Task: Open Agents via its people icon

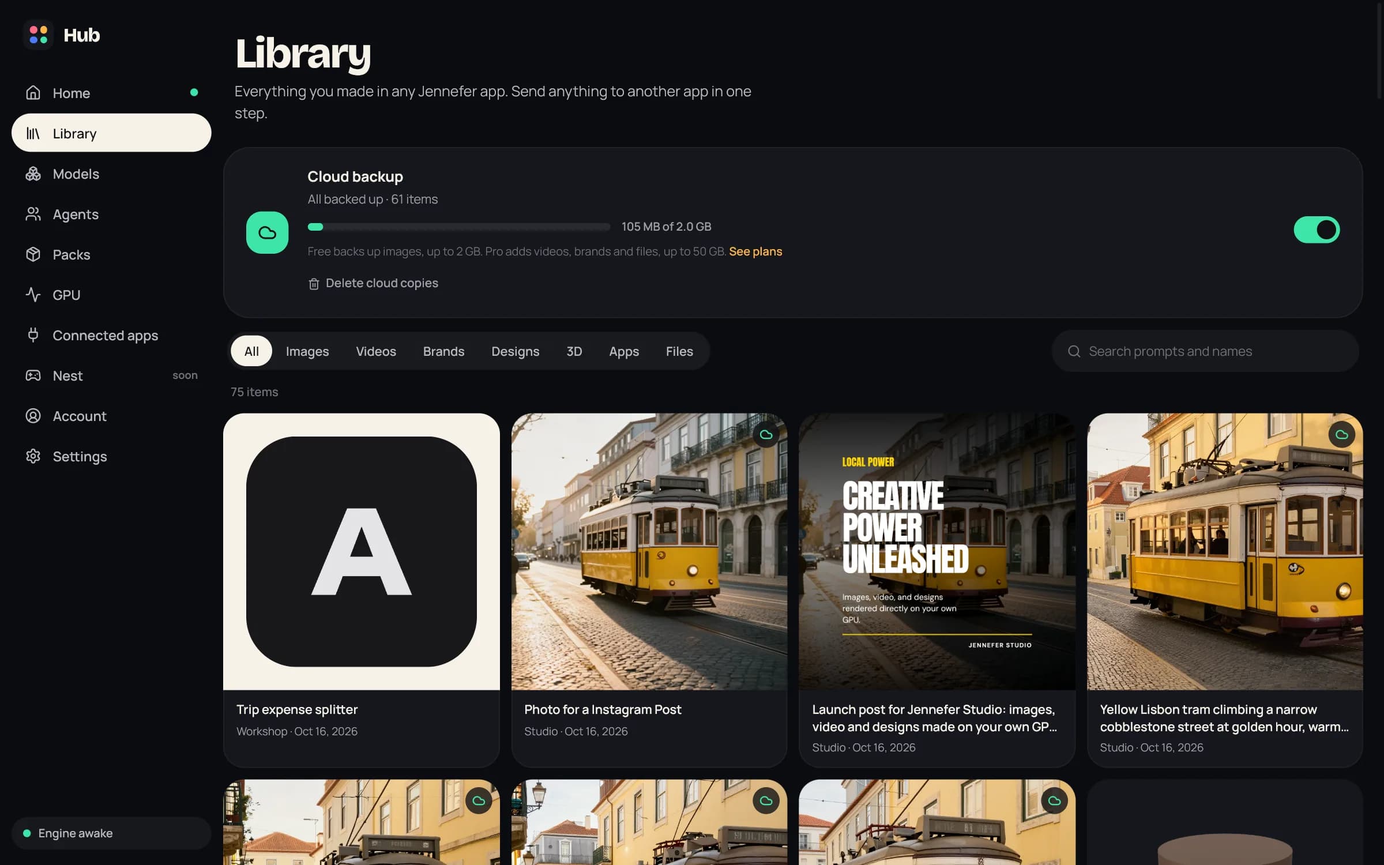Action: tap(33, 214)
